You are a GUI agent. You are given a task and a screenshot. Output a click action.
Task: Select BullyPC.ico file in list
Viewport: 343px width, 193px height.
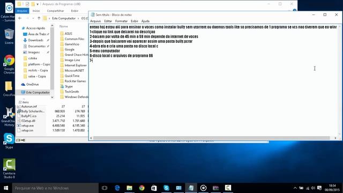pyautogui.click(x=28, y=116)
